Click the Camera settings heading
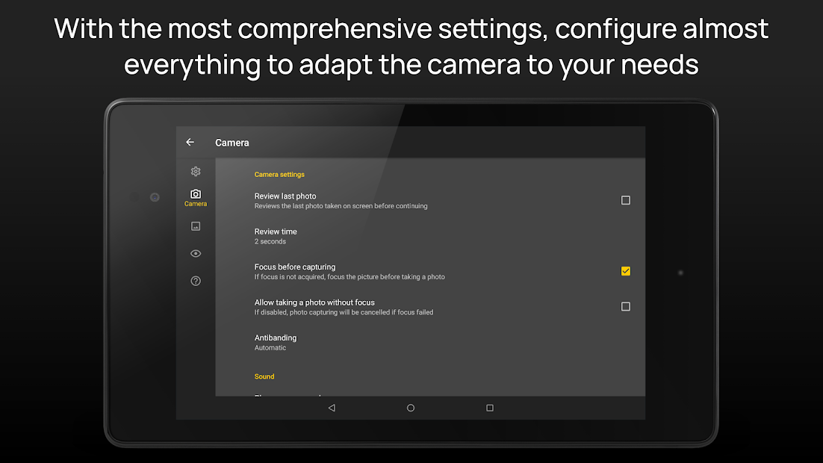 tap(279, 174)
